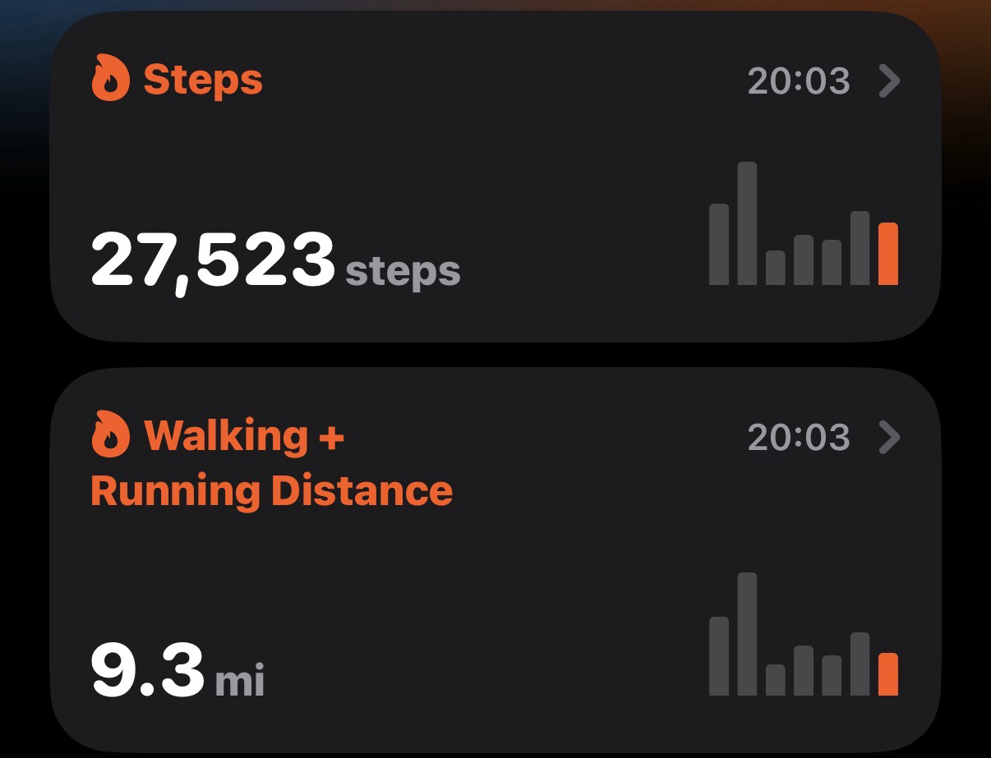Click the shortest gray bar in Steps chart
This screenshot has width=991, height=758.
[x=775, y=268]
